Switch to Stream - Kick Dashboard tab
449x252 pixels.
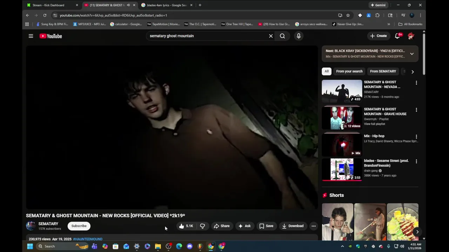click(x=49, y=5)
